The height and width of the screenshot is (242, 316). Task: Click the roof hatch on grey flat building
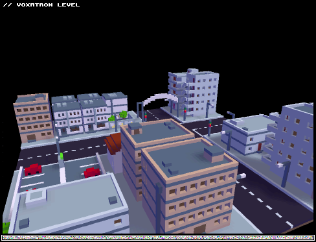click(x=36, y=198)
